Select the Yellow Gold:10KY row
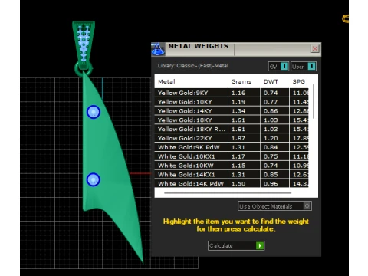This screenshot has width=368, height=276. 232,102
